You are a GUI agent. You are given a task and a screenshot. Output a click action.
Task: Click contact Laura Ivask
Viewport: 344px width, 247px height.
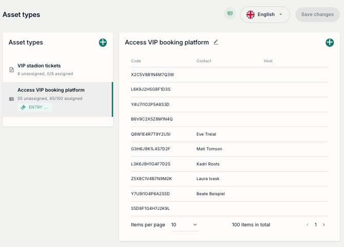pyautogui.click(x=208, y=179)
